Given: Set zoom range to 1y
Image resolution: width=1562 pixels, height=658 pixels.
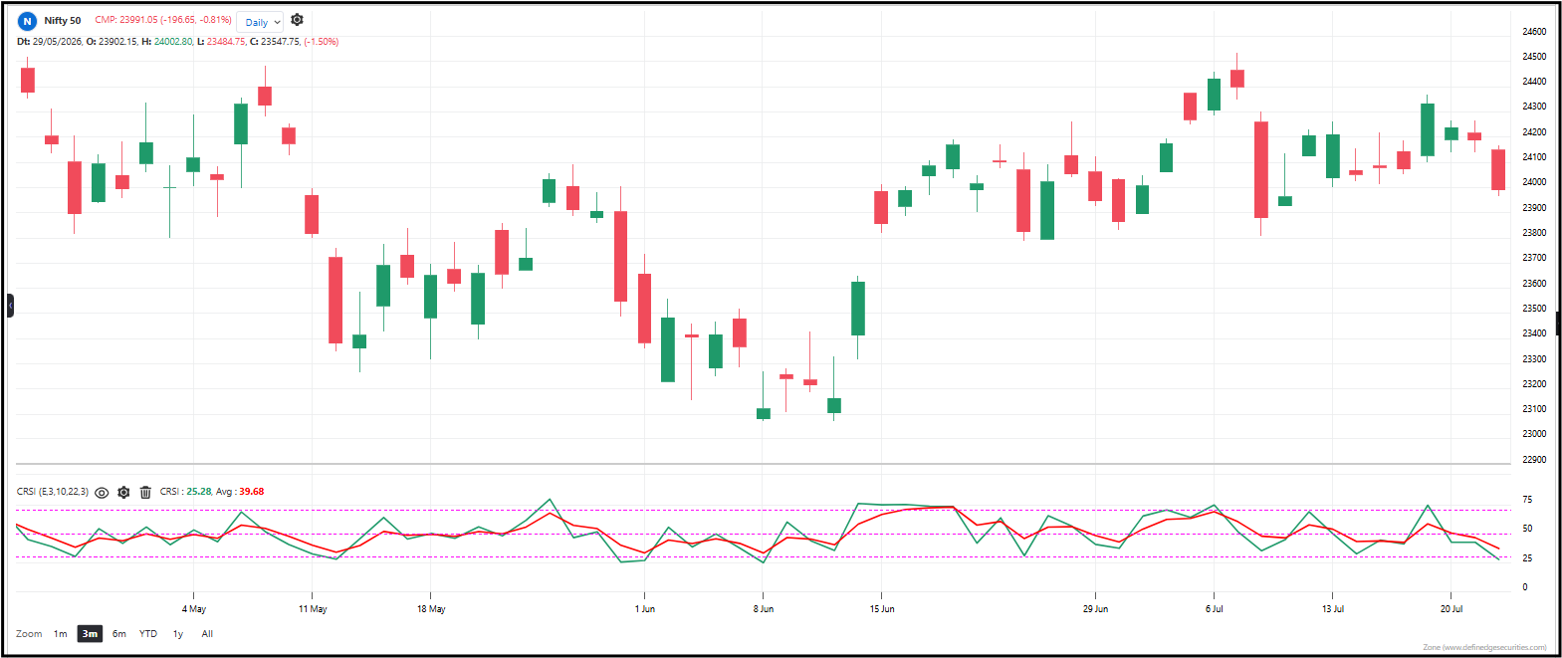Looking at the screenshot, I should pyautogui.click(x=178, y=634).
